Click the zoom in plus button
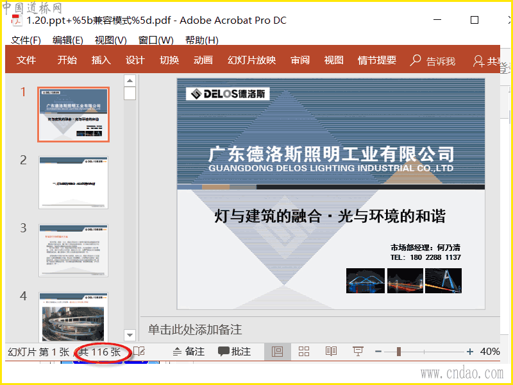Image resolution: width=513 pixels, height=385 pixels. (470, 352)
